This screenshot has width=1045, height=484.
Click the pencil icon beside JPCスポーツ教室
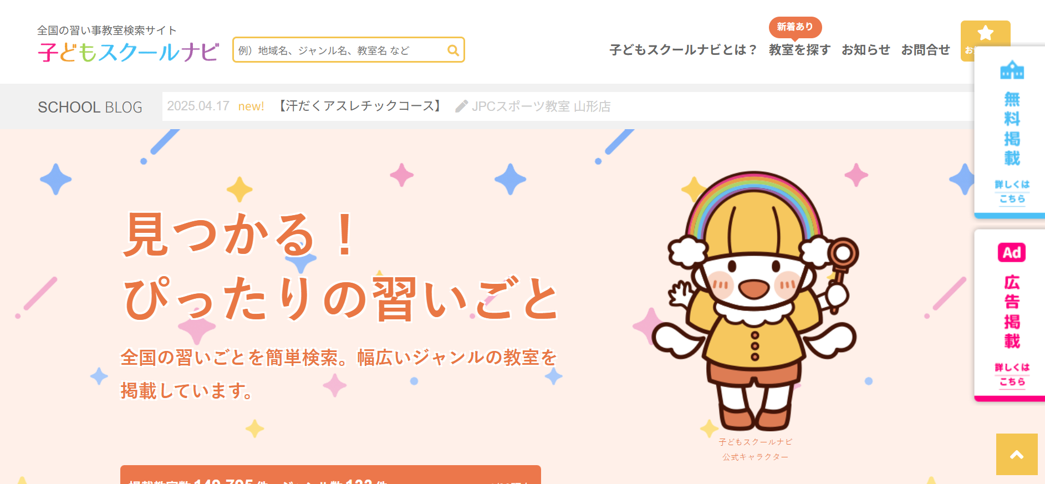point(461,106)
